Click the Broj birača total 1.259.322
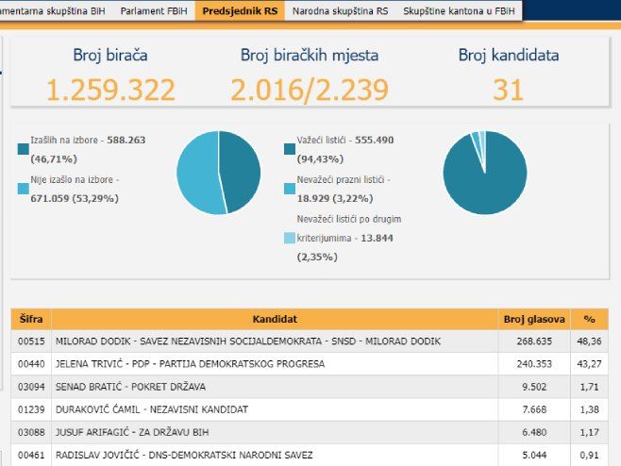621x466 pixels. (110, 90)
